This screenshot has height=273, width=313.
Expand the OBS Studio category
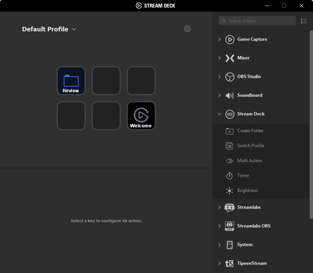tap(219, 77)
